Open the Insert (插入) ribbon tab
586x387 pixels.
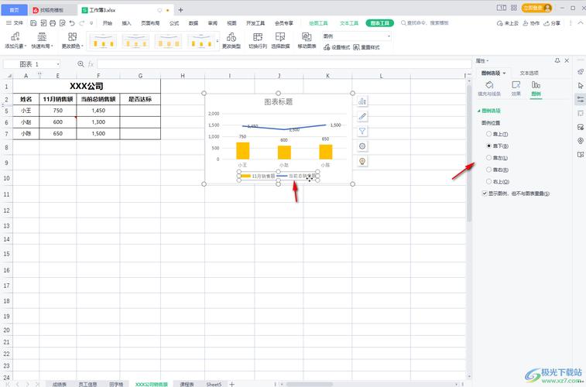pyautogui.click(x=127, y=23)
